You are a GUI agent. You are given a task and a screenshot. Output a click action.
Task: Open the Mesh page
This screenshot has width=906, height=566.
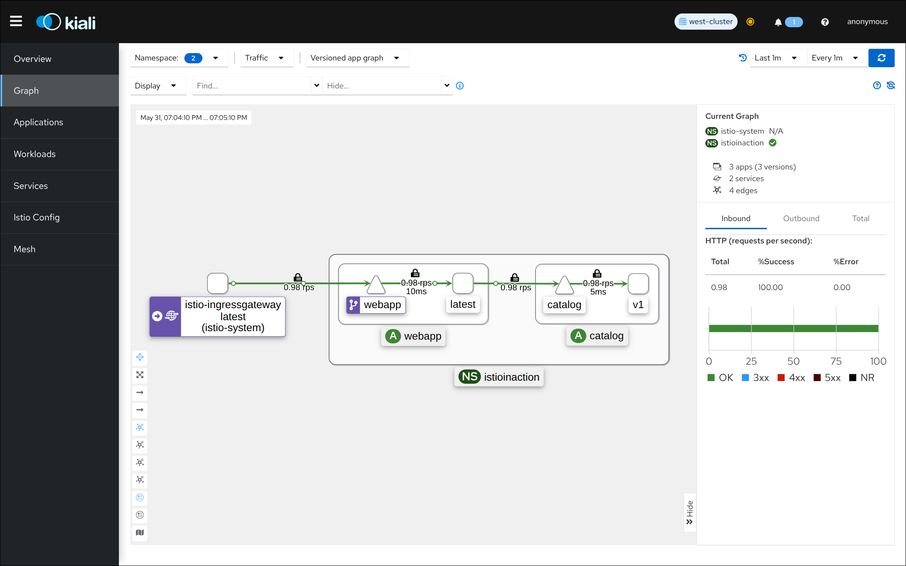(x=60, y=249)
